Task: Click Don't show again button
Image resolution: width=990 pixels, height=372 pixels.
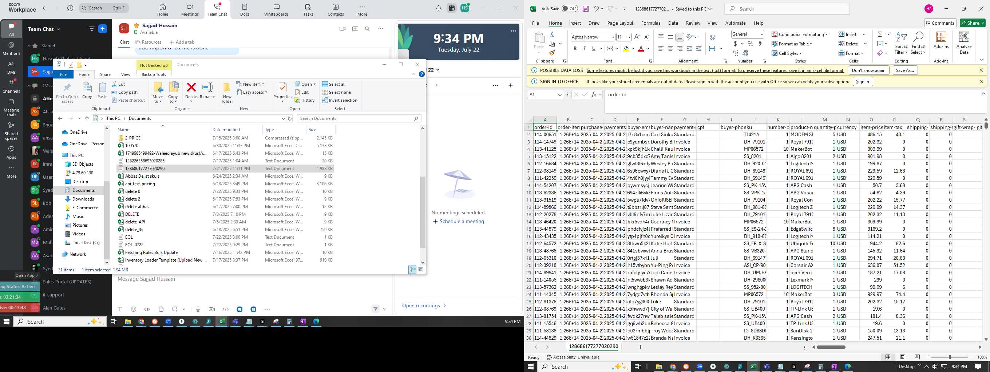Action: (868, 70)
